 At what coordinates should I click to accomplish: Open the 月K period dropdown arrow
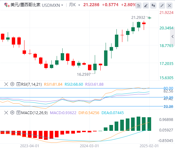[79, 5]
